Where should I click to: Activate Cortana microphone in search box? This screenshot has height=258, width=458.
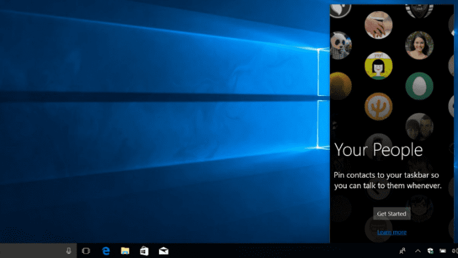click(x=69, y=251)
